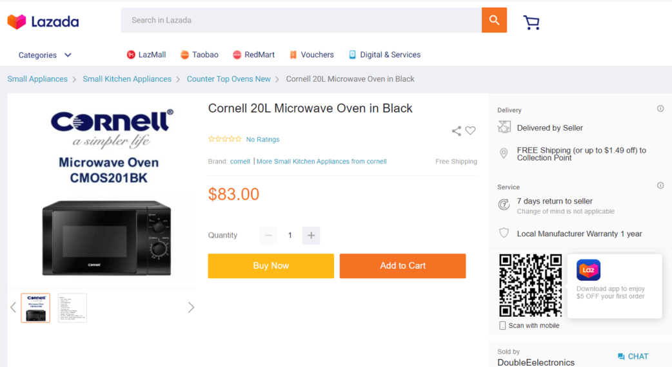Show previous product thumbnails with left chevron

click(x=14, y=307)
